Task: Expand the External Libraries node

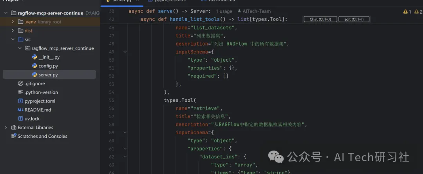Action: 5,127
